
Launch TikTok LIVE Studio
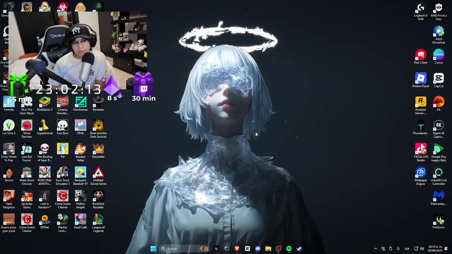[421, 152]
